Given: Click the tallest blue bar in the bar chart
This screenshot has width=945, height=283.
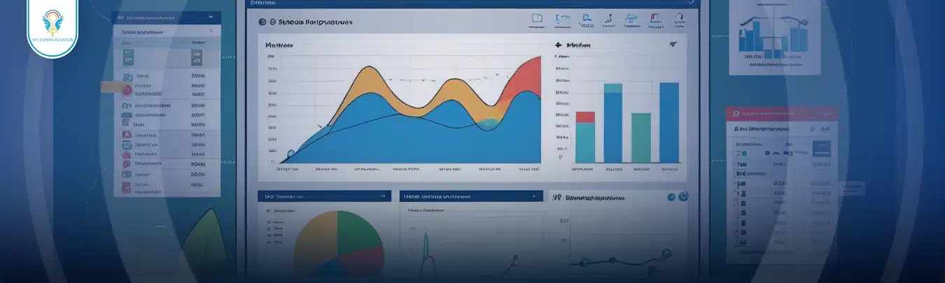Looking at the screenshot, I should (x=669, y=122).
